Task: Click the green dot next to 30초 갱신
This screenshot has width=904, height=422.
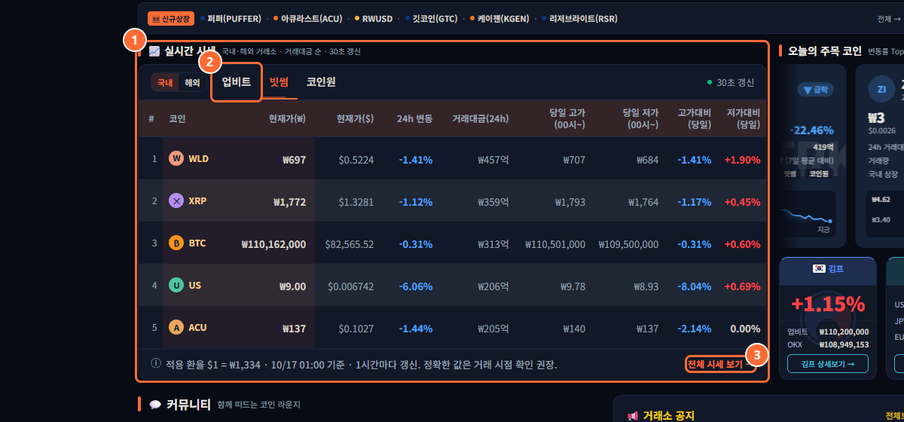Action: point(710,82)
